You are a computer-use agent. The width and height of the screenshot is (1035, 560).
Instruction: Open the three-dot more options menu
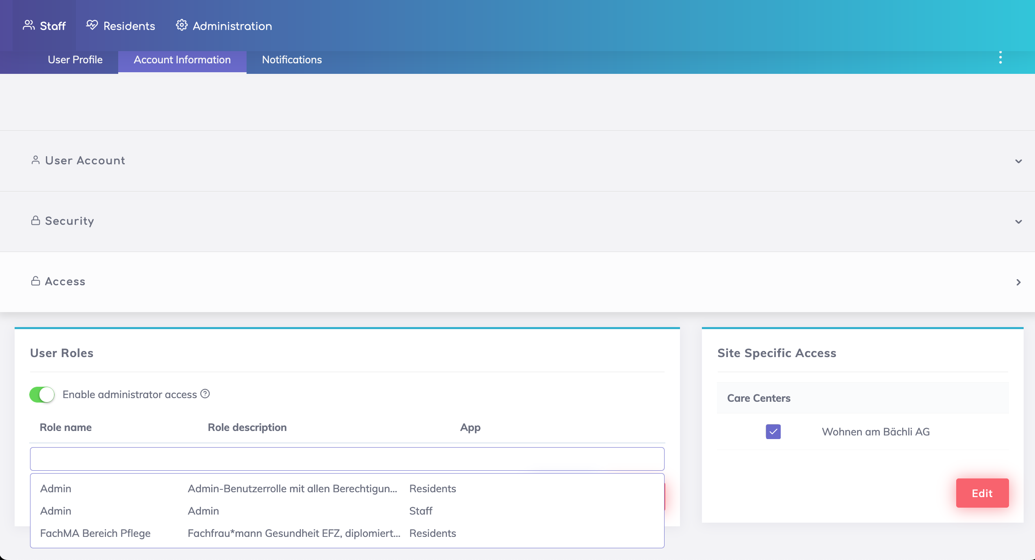(x=1000, y=58)
